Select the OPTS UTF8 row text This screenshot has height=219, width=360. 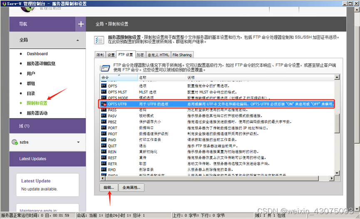(x=117, y=104)
